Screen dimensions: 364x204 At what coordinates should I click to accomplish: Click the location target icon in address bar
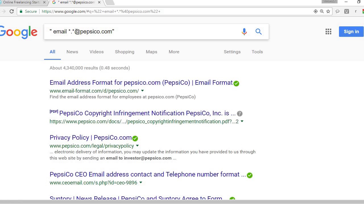coord(316,11)
